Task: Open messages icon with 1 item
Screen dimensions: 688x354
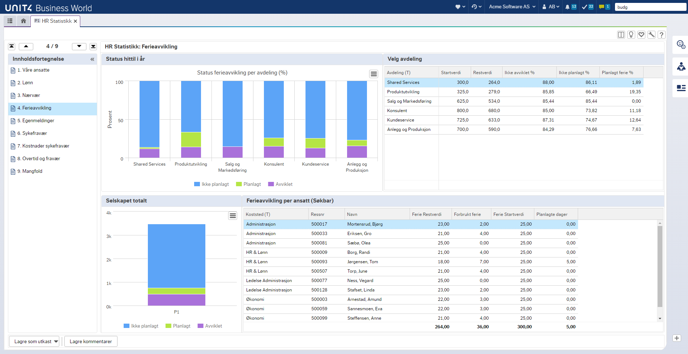Action: 604,7
